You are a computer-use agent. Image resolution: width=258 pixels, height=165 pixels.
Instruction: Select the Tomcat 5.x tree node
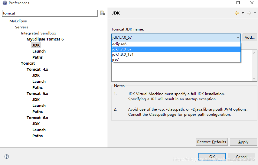pyautogui.click(x=37, y=93)
